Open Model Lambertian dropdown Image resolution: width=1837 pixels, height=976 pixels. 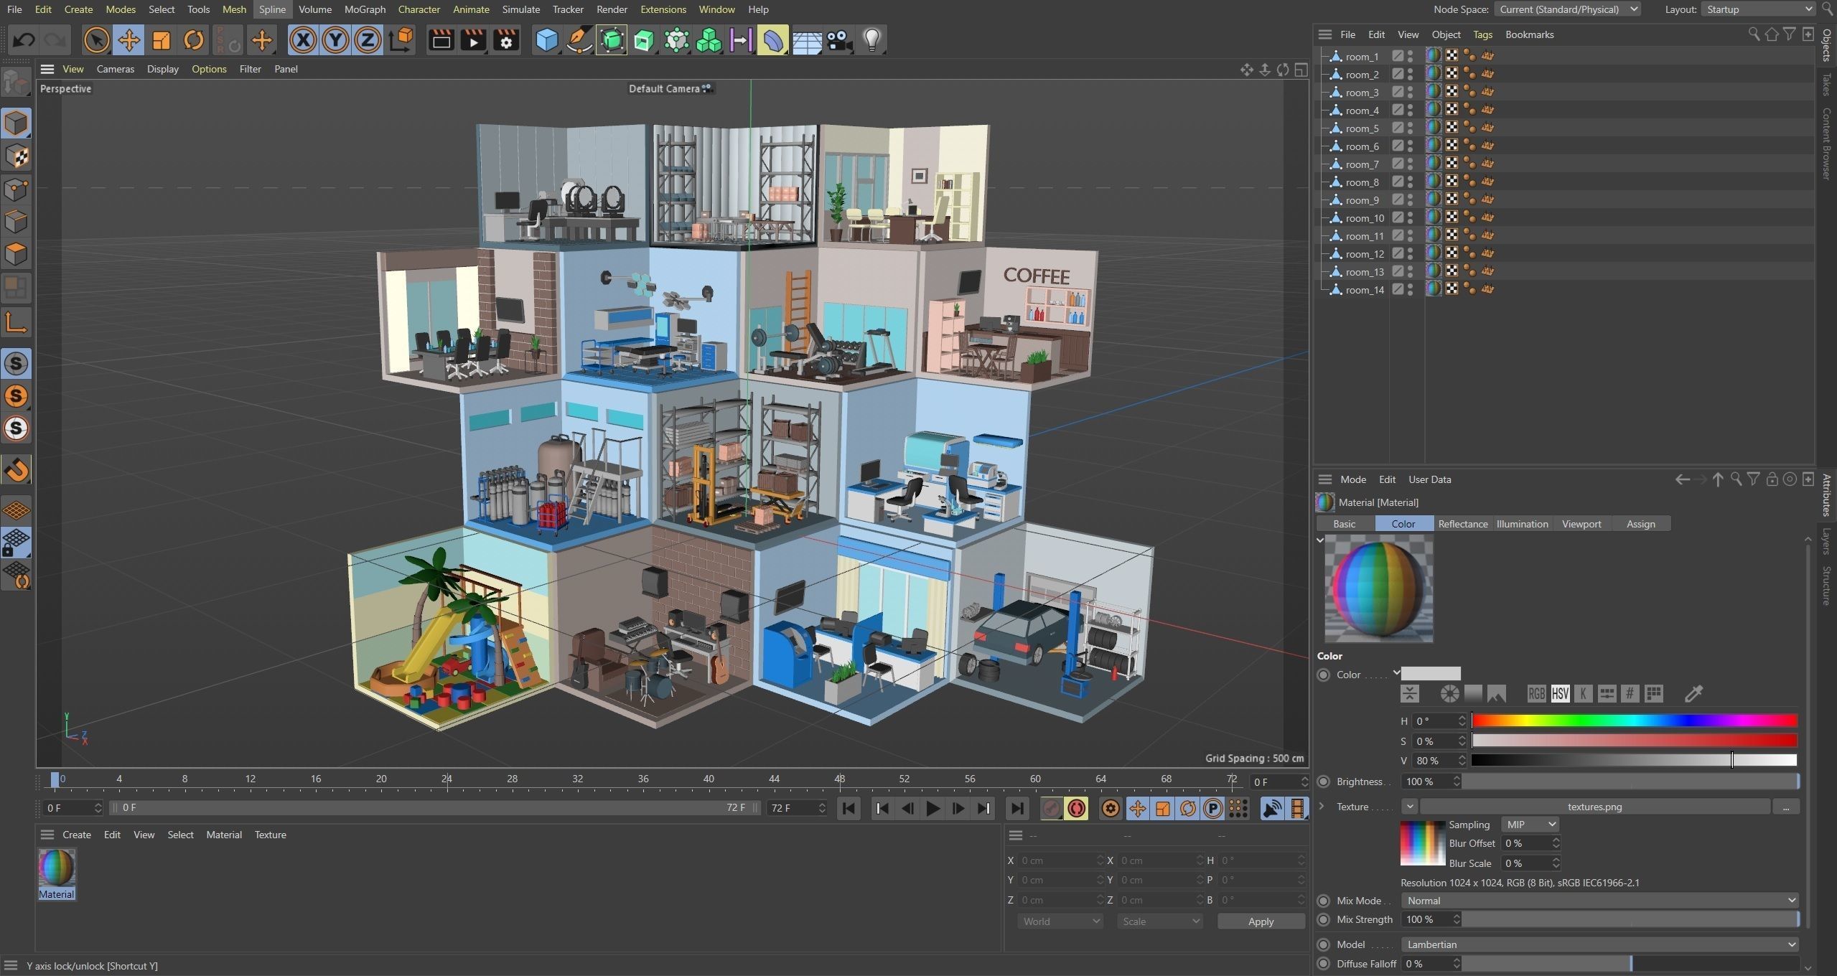[1599, 944]
